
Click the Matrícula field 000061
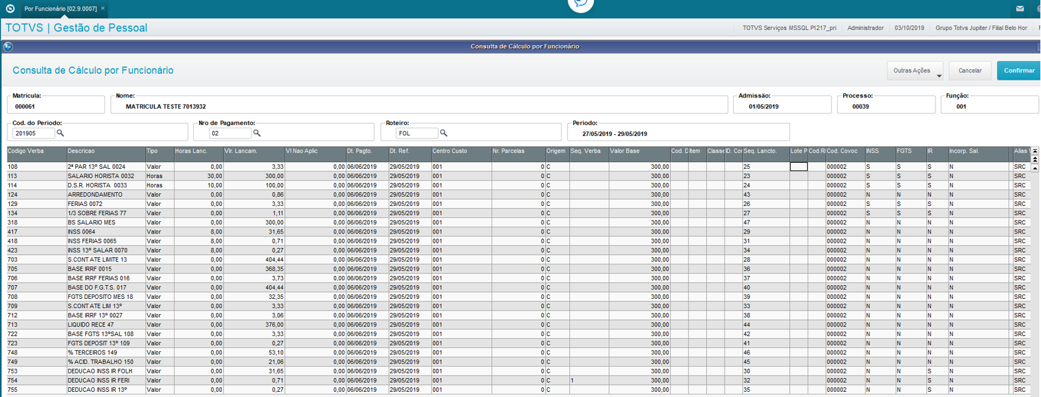tap(56, 106)
